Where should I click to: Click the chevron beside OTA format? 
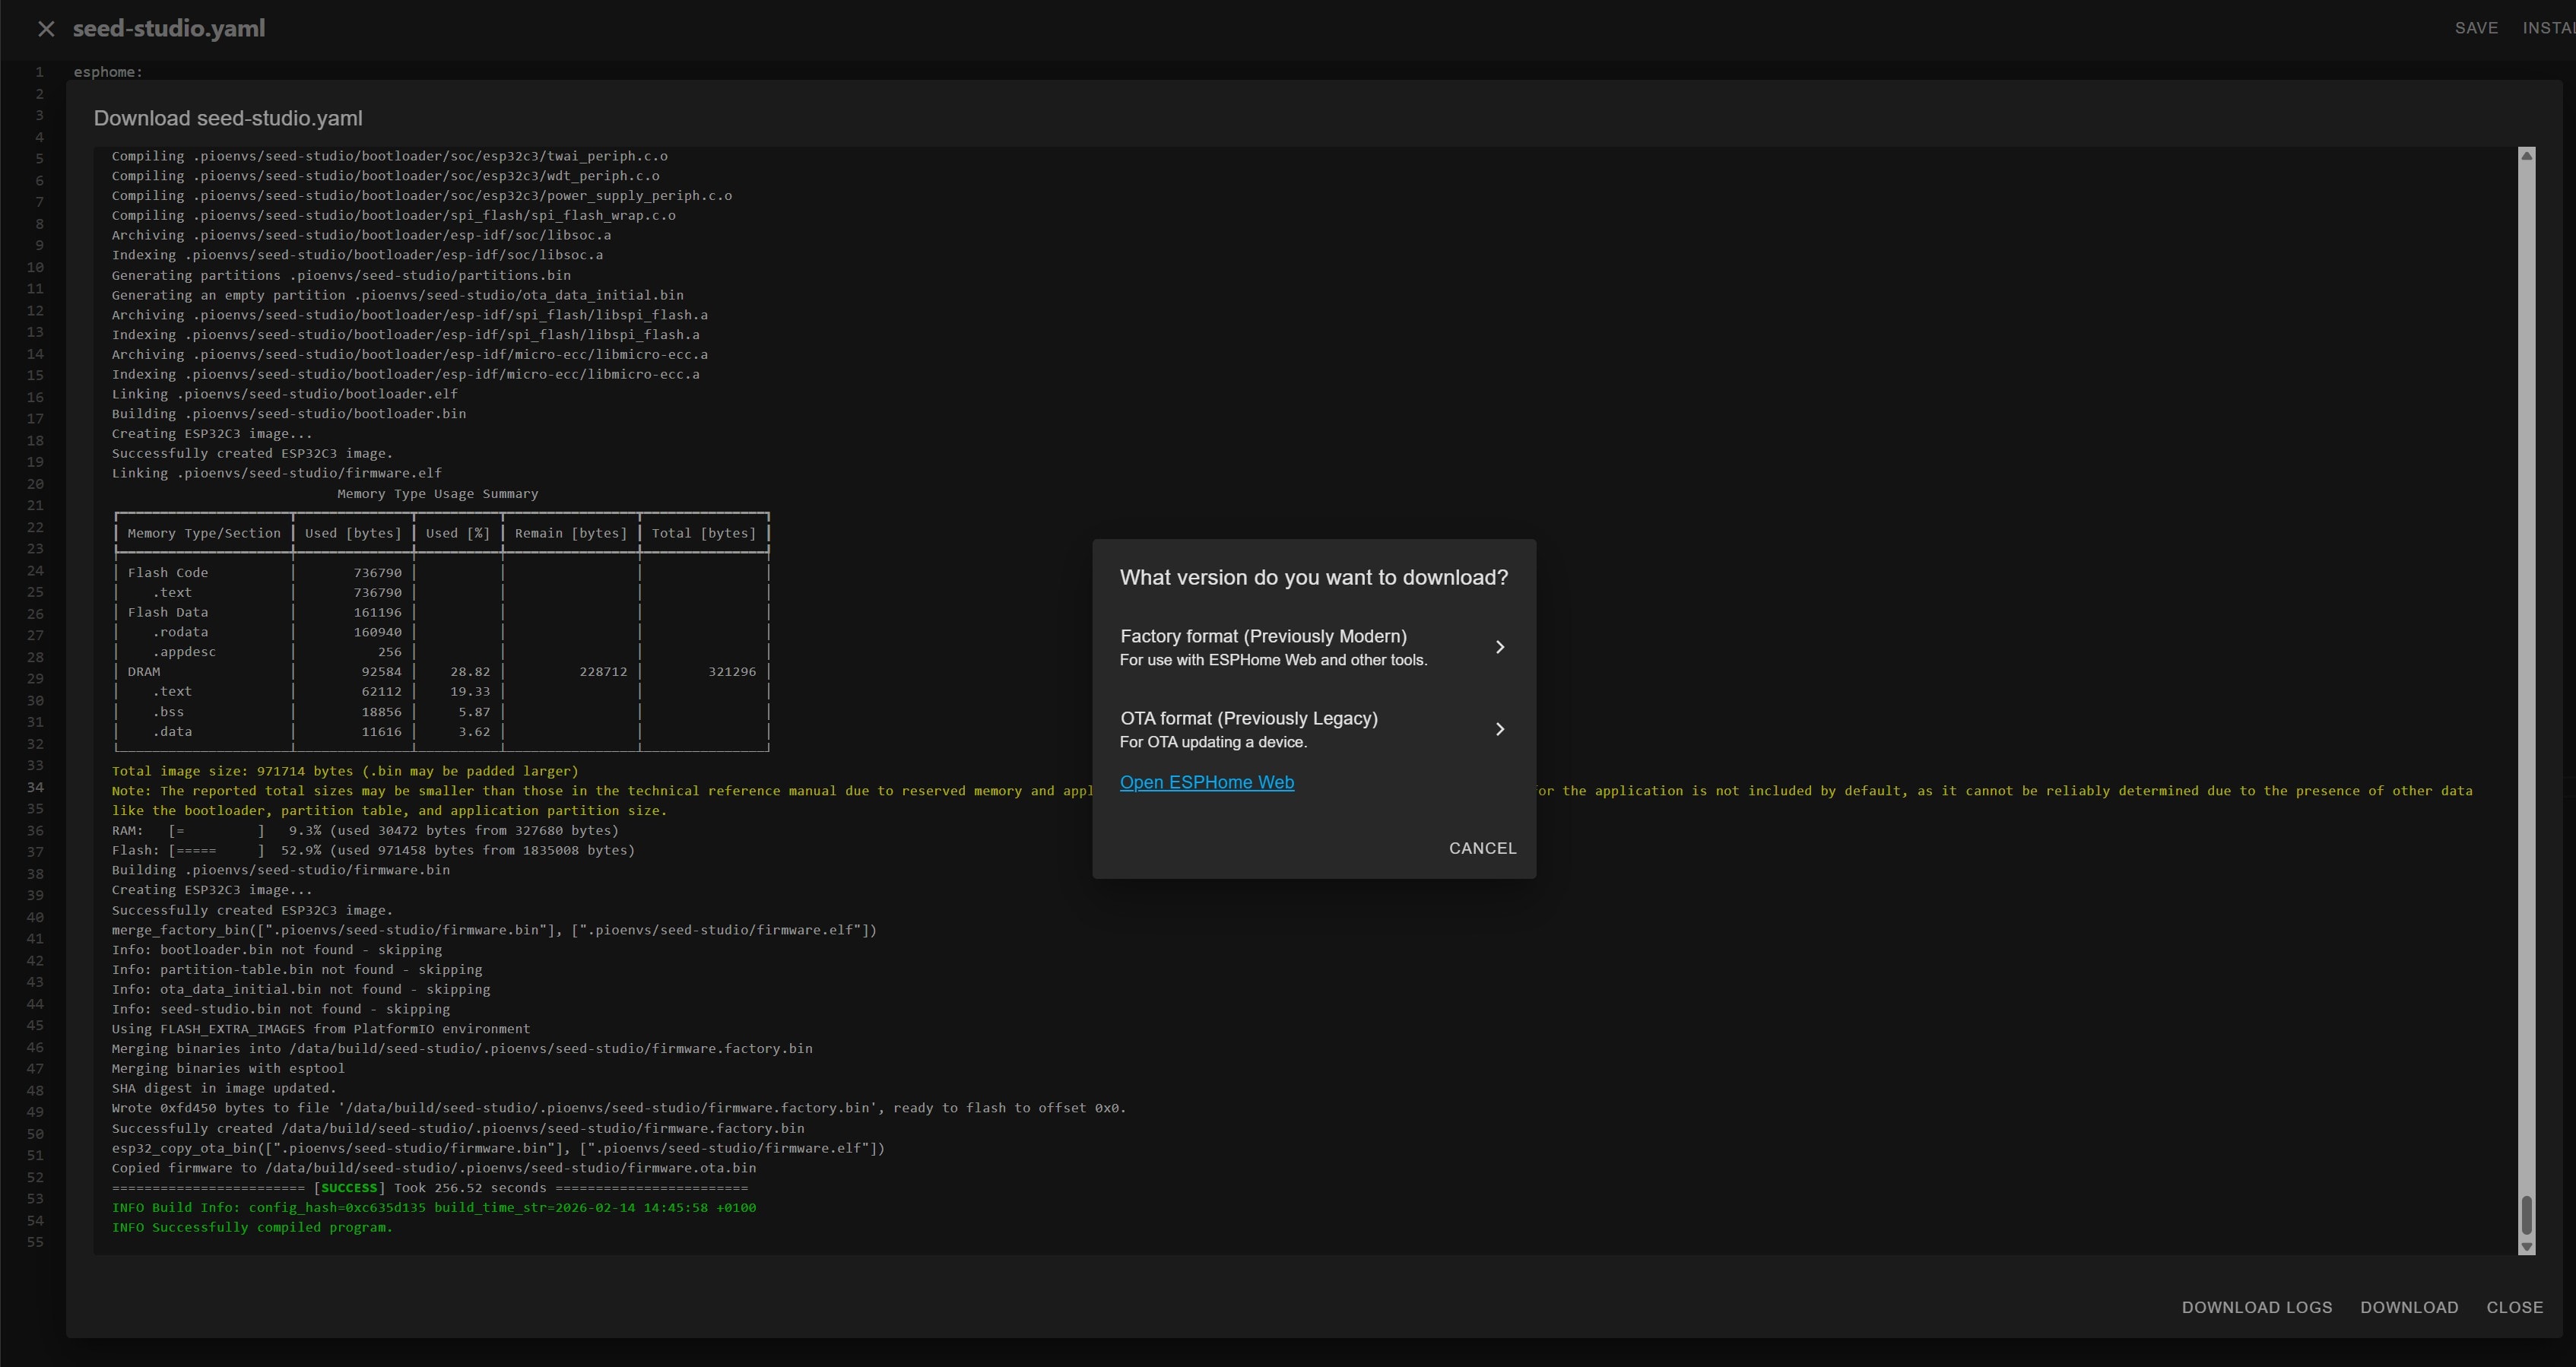point(1499,729)
